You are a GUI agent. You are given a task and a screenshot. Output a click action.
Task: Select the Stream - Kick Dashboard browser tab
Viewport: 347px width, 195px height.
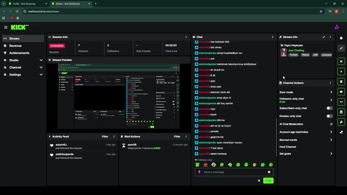pyautogui.click(x=71, y=4)
